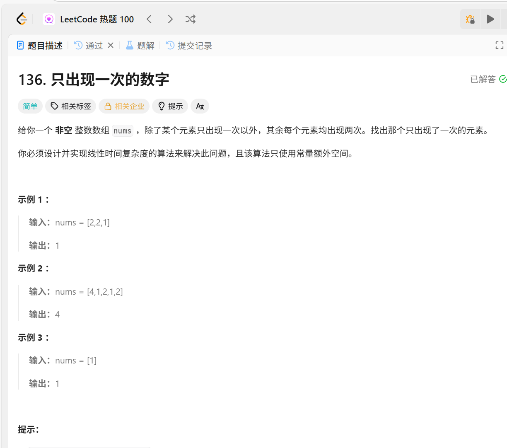Click the input text nums = [1]
This screenshot has height=448, width=507.
tap(76, 361)
